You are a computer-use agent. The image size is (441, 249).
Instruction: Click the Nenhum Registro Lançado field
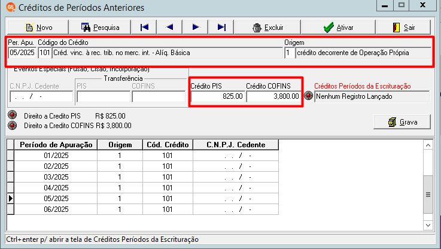click(x=372, y=96)
